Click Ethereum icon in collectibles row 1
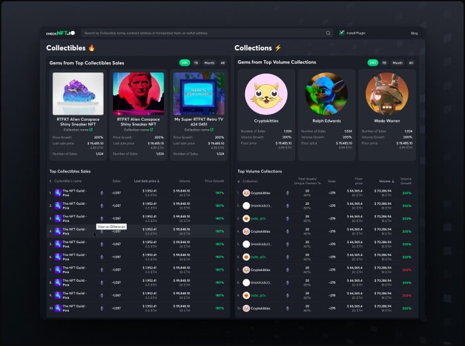 point(102,193)
